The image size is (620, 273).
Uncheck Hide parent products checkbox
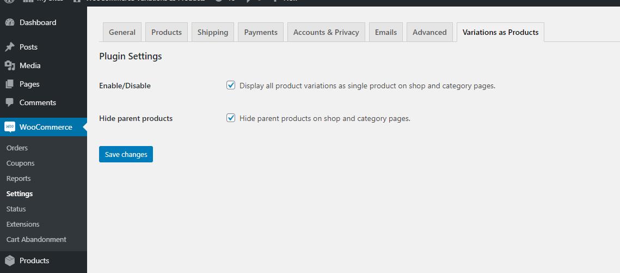231,118
